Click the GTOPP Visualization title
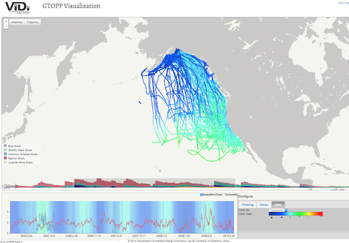The height and width of the screenshot is (243, 349). 71,6
